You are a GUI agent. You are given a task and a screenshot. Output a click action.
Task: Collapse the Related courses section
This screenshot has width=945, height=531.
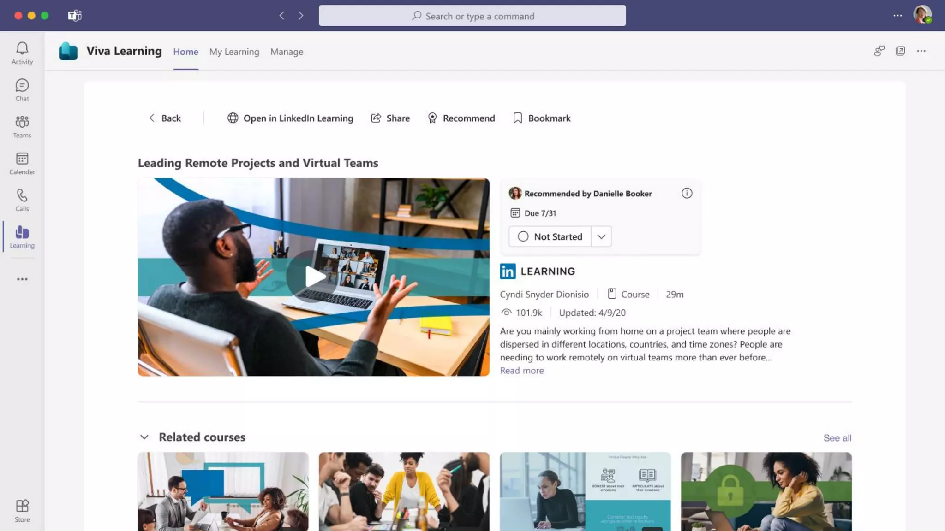(x=144, y=437)
